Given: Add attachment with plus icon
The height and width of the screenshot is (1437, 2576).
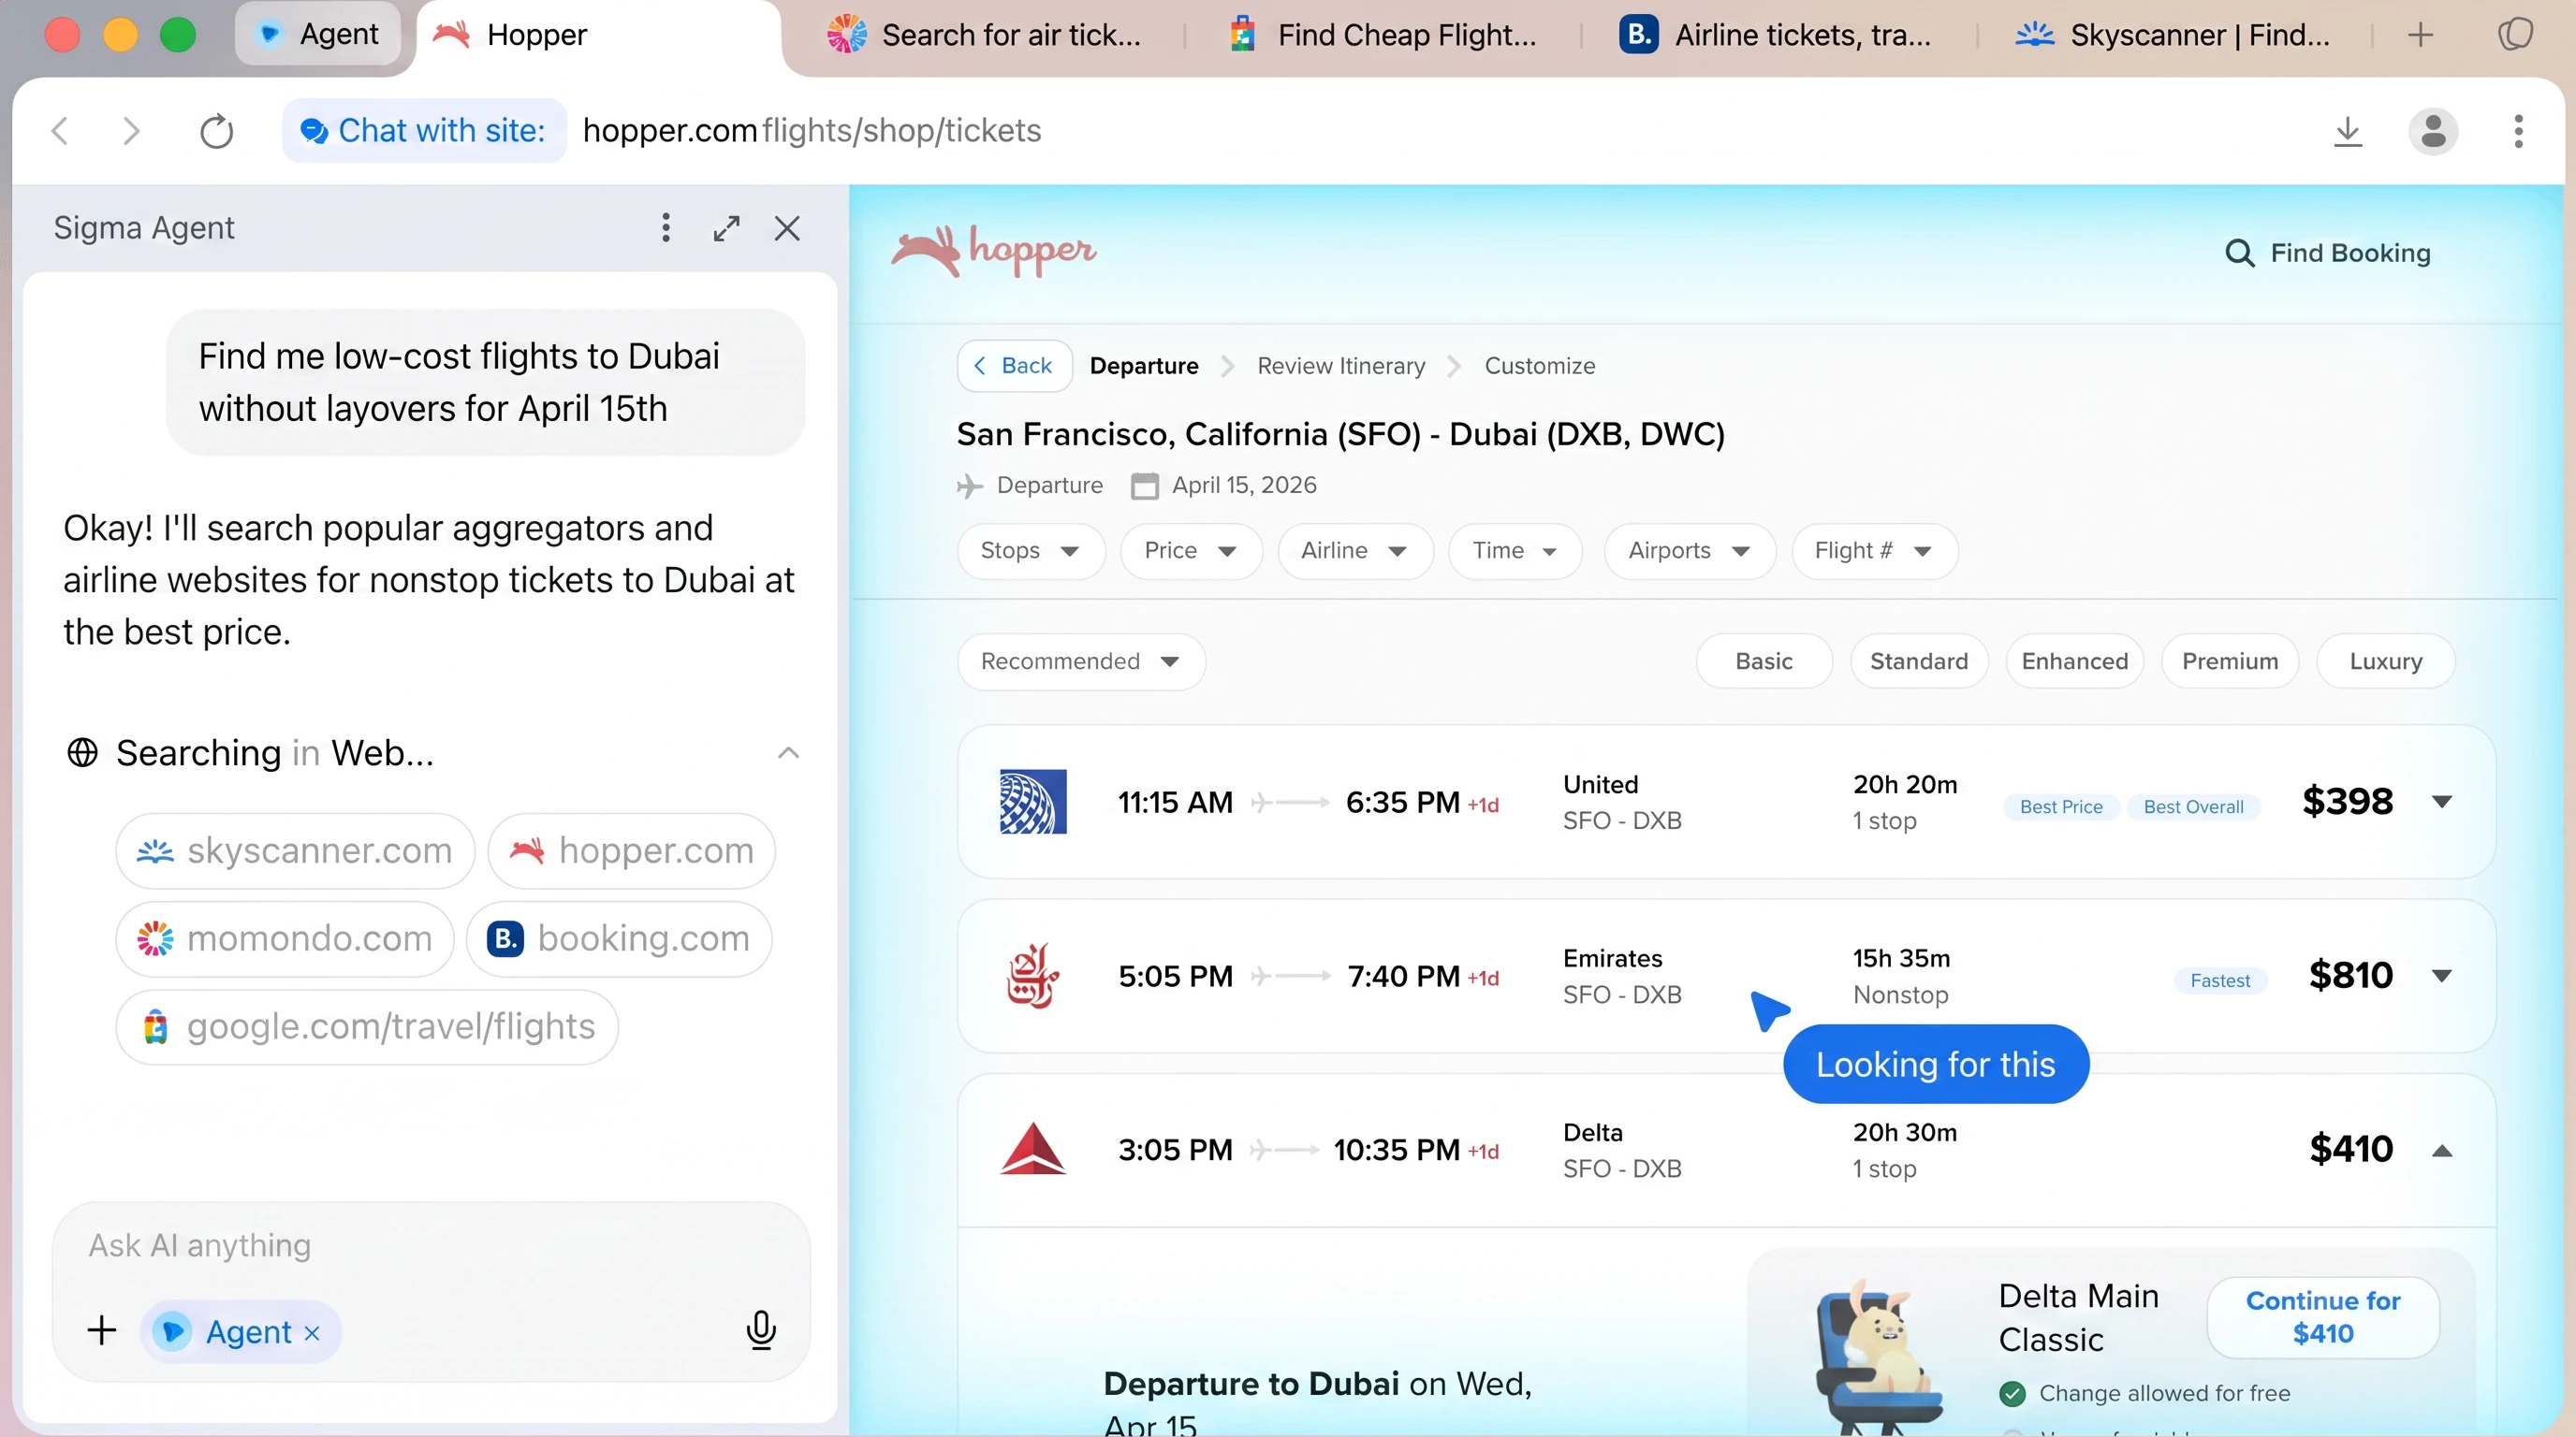Looking at the screenshot, I should tap(101, 1330).
